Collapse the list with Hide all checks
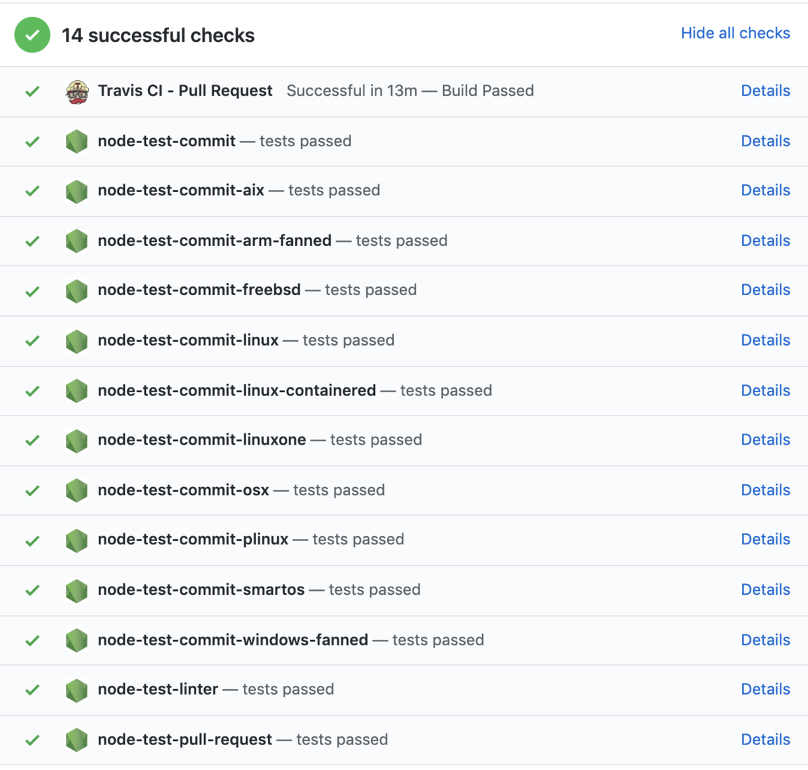Viewport: 808px width, 770px height. click(735, 33)
